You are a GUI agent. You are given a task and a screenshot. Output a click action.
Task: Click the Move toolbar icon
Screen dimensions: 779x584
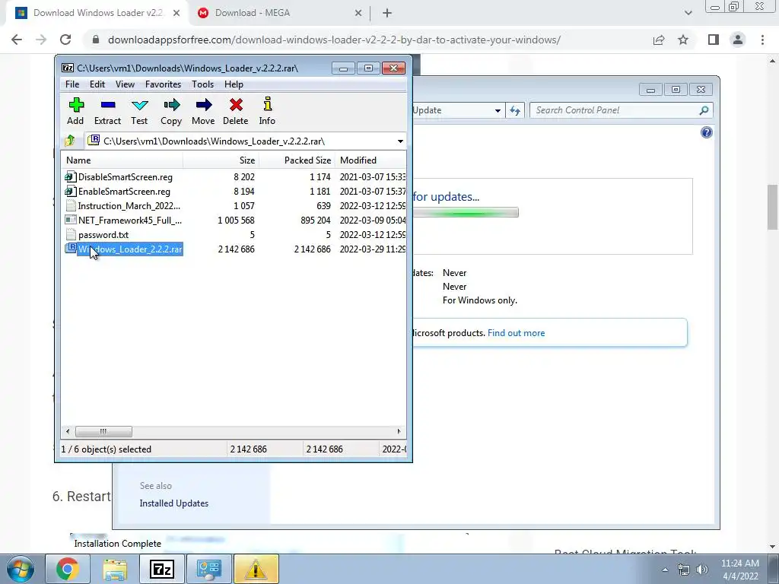tap(204, 105)
